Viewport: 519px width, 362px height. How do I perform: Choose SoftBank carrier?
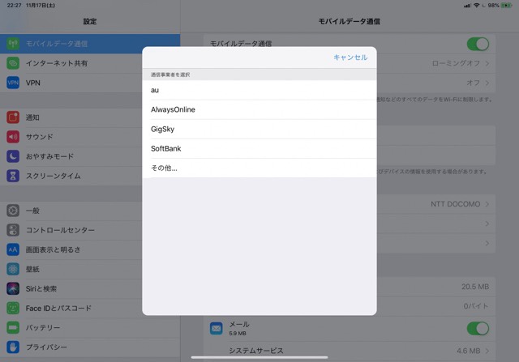click(259, 149)
